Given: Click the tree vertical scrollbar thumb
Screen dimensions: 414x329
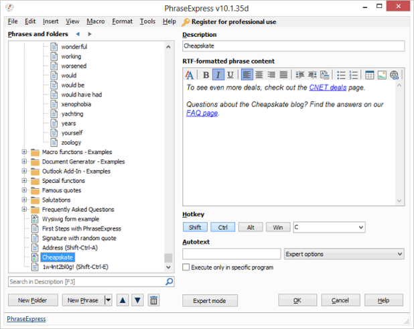Looking at the screenshot, I should [x=168, y=258].
